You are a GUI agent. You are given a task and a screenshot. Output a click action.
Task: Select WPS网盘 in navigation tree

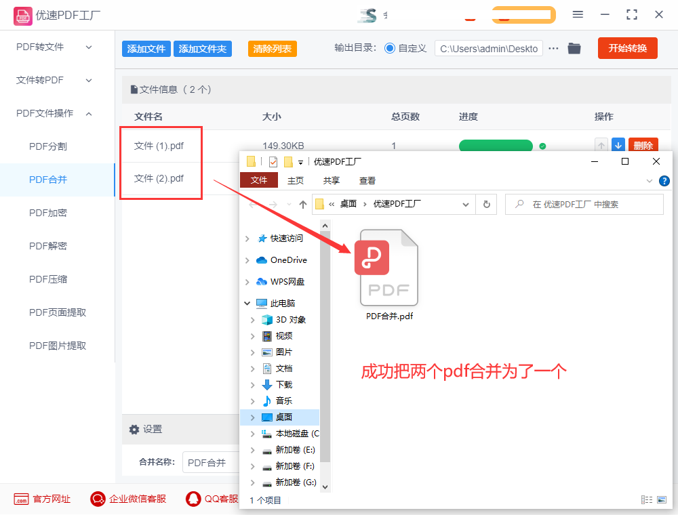tap(287, 282)
